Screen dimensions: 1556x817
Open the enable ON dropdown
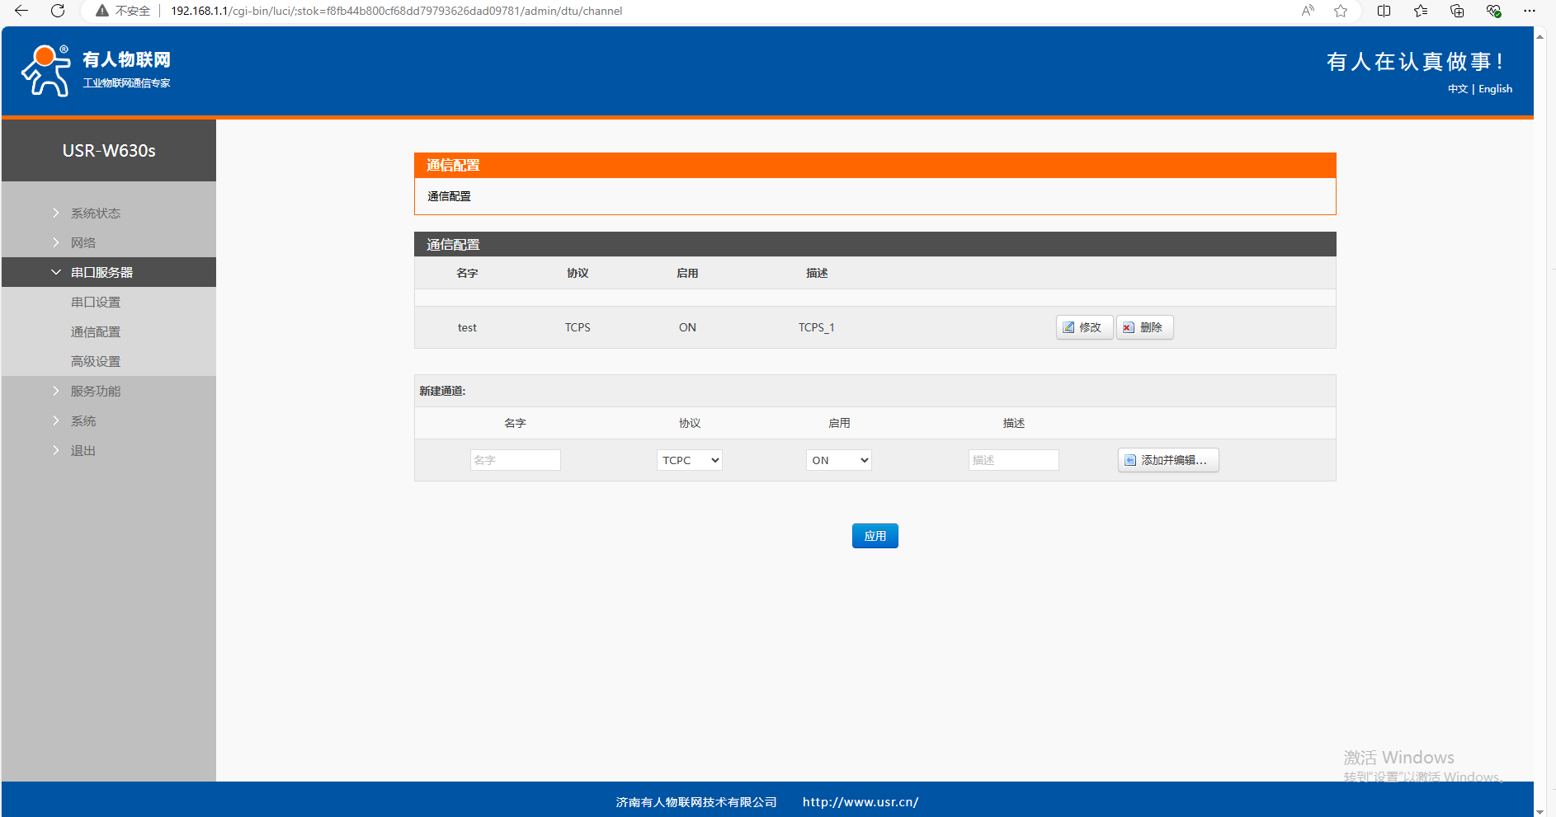[x=838, y=460]
